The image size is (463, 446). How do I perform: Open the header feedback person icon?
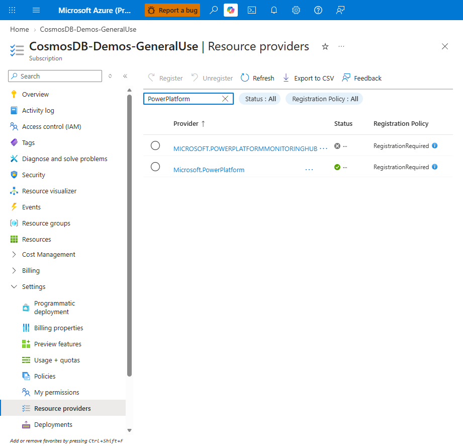340,11
